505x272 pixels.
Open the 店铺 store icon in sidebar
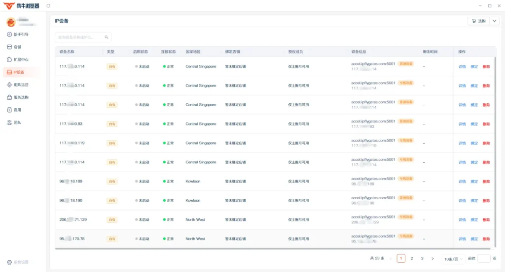tap(9, 47)
